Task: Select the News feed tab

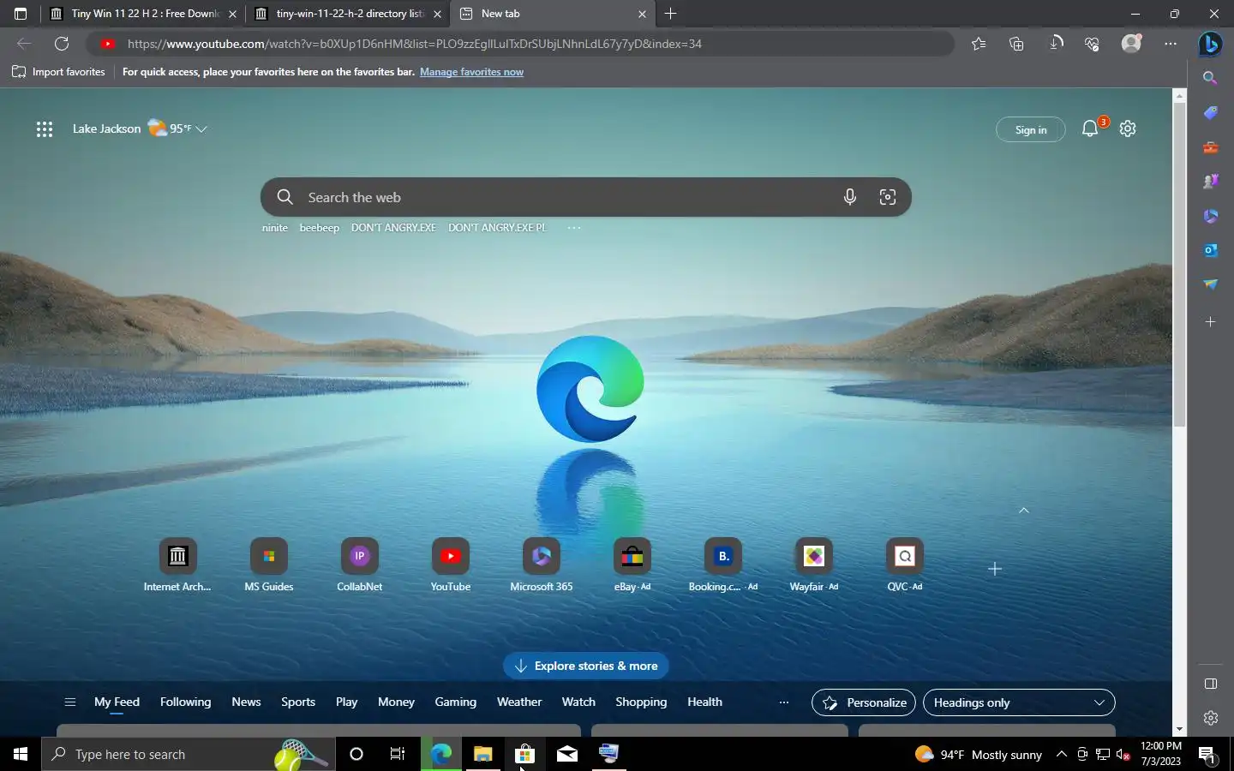Action: (246, 702)
